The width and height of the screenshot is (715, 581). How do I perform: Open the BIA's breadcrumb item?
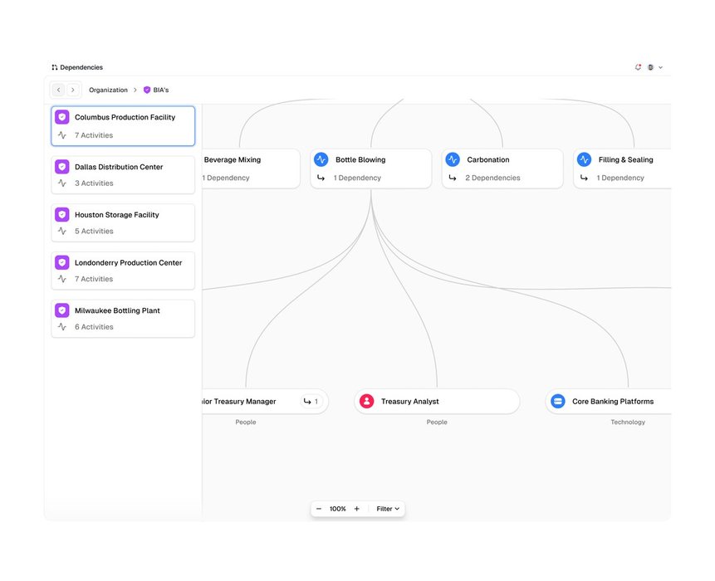click(156, 90)
